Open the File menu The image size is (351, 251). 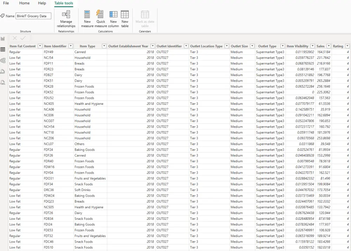pos(6,3)
